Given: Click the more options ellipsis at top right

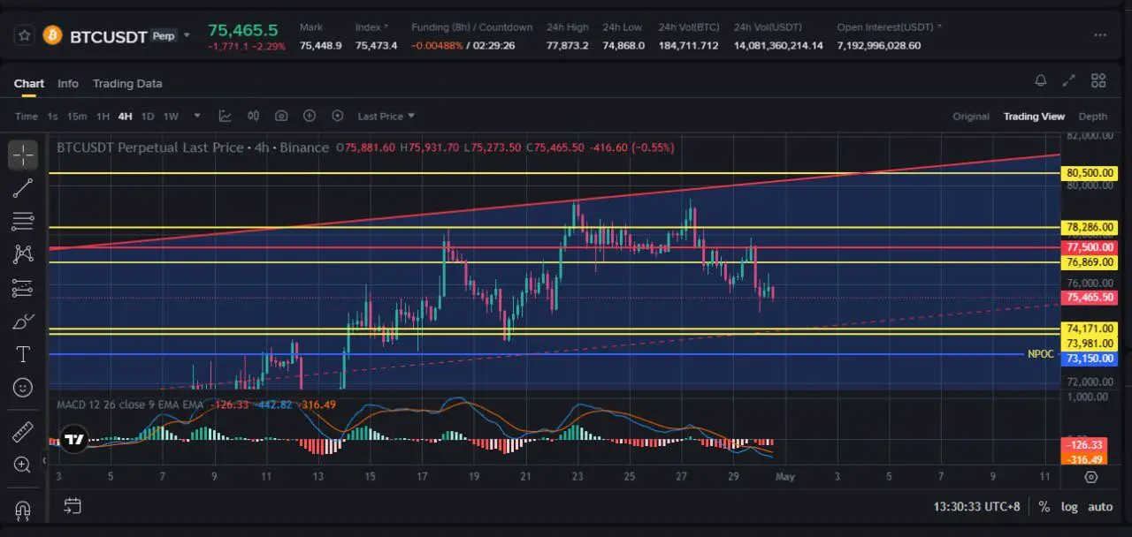Looking at the screenshot, I should tap(1099, 35).
